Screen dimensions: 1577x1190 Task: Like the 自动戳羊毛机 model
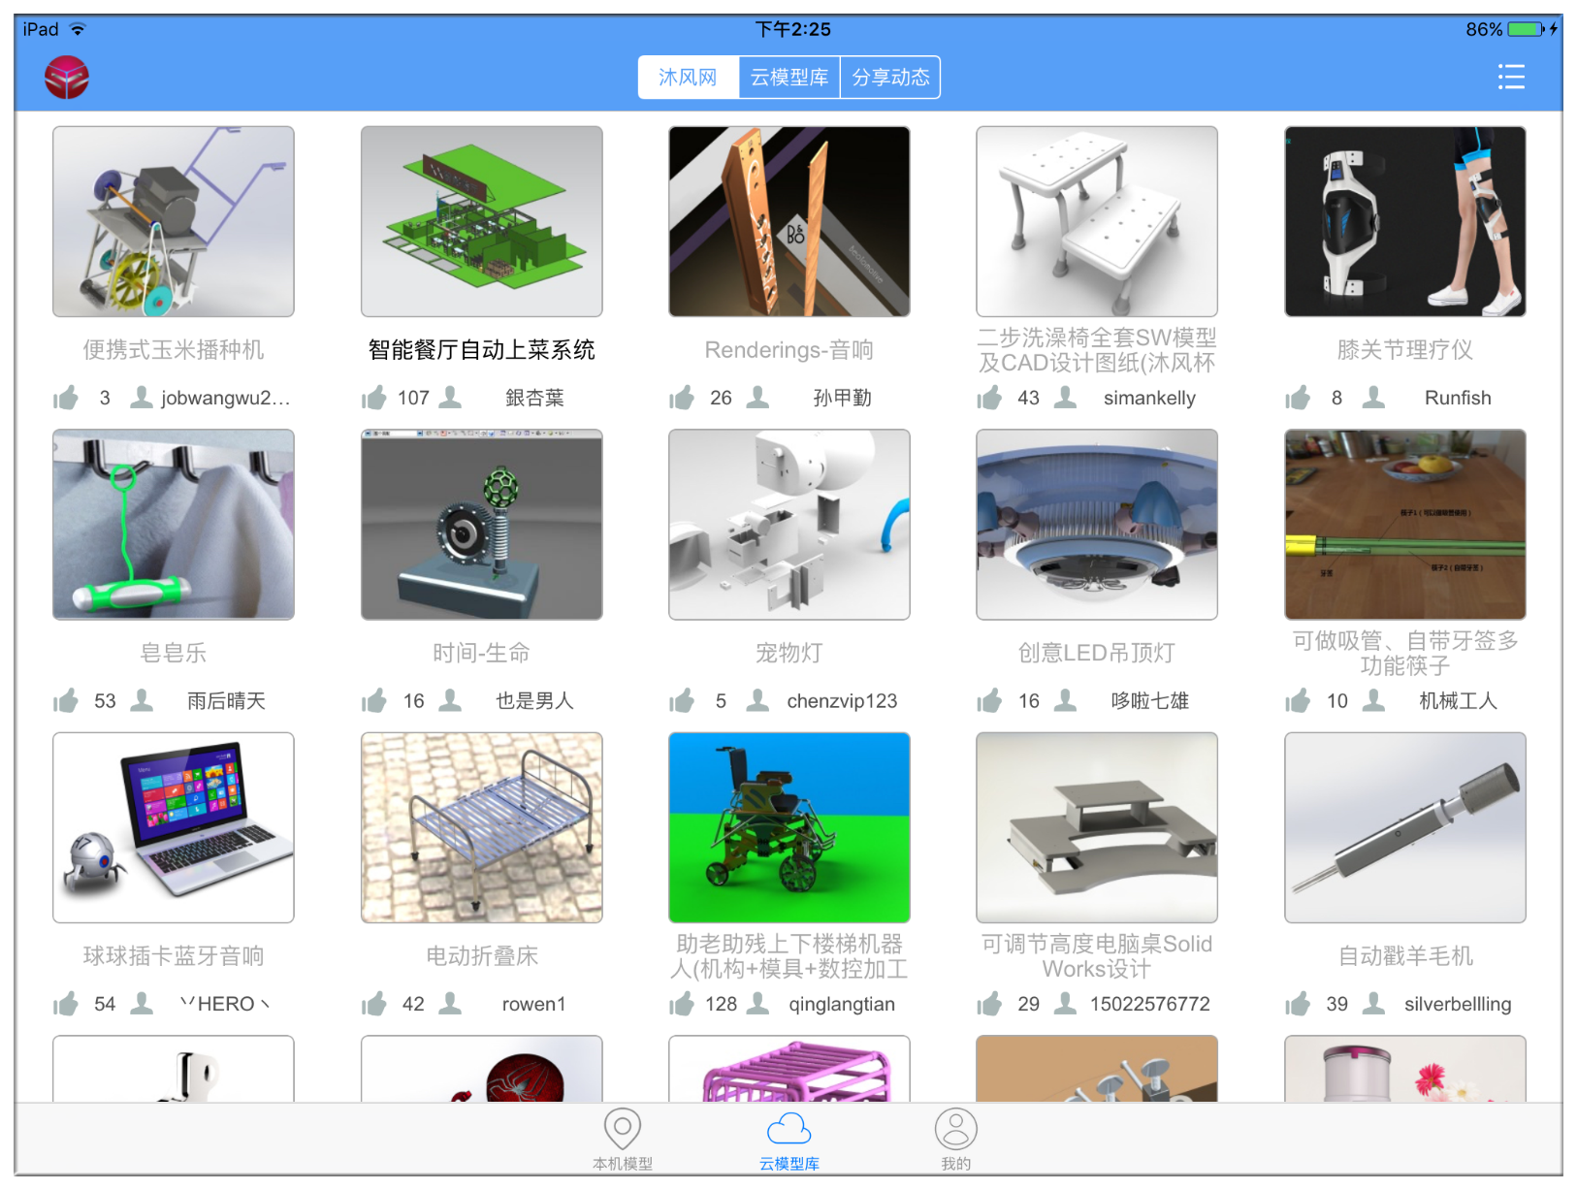[1298, 1004]
